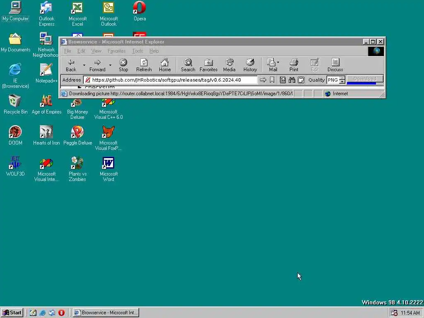424x318 pixels.
Task: Open the Favorites toolbar button
Action: click(209, 65)
